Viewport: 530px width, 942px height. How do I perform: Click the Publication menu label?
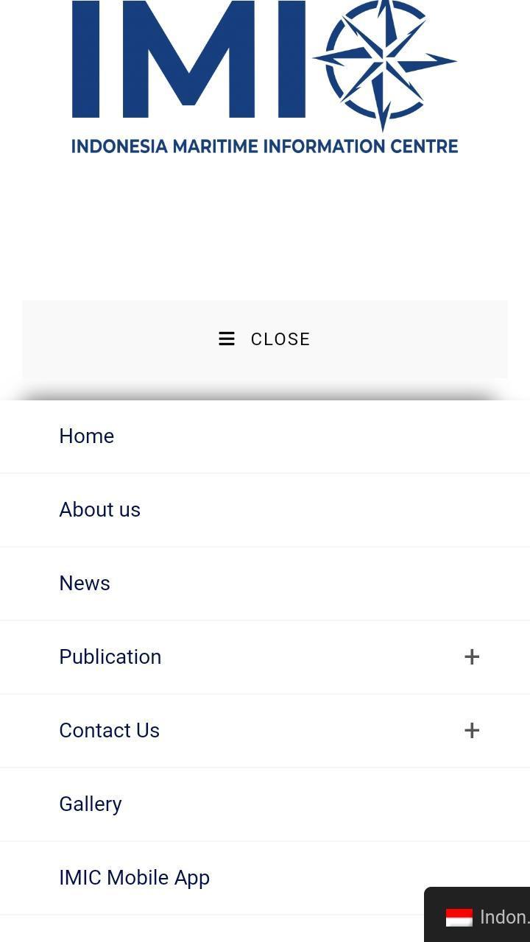tap(110, 656)
